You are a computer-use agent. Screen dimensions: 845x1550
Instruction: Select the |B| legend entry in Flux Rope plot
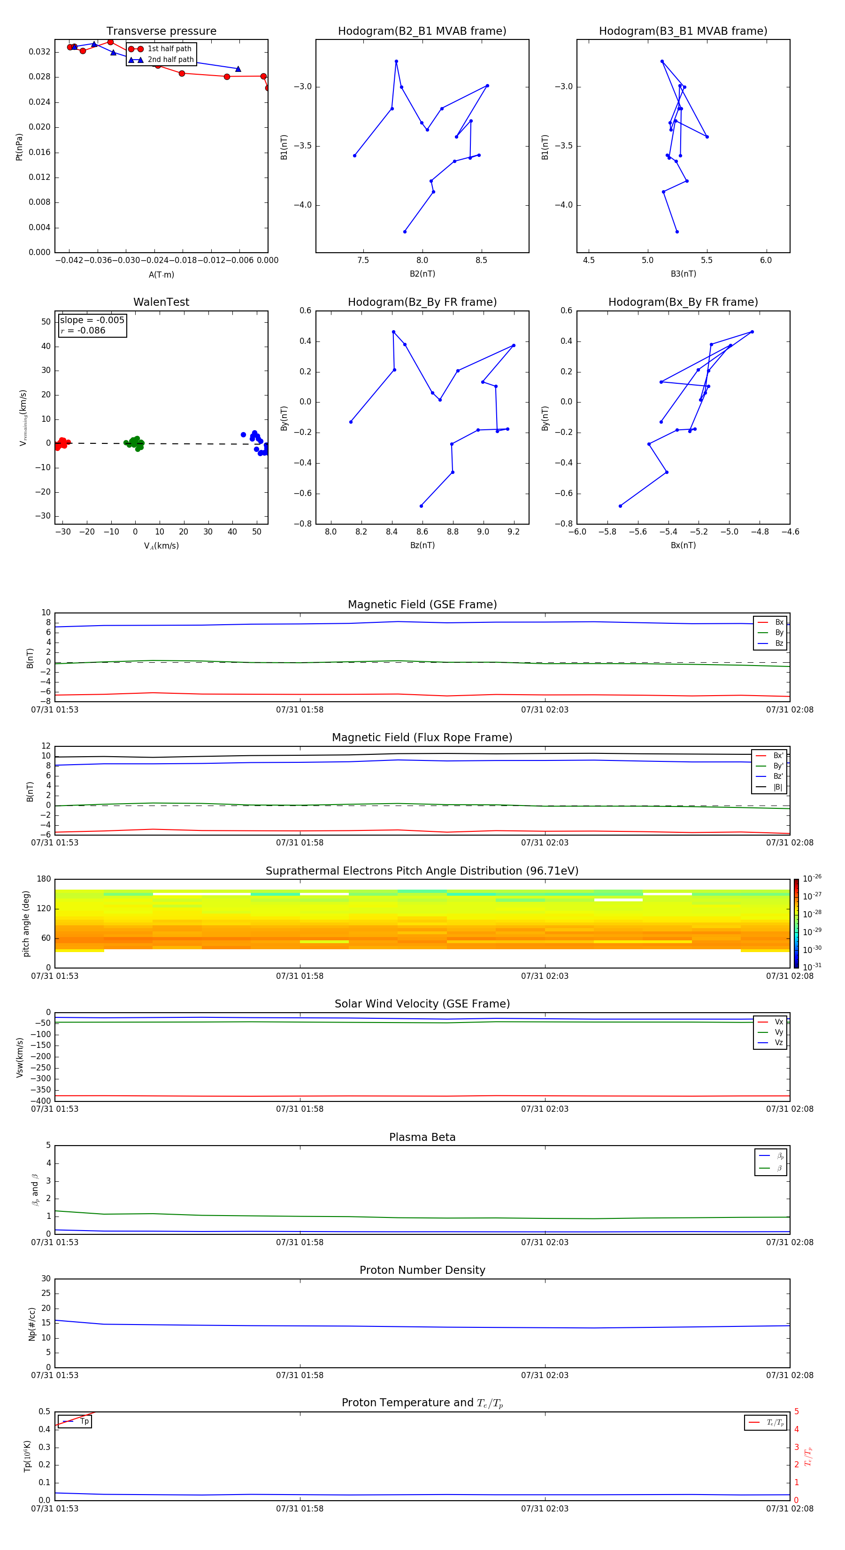769,787
